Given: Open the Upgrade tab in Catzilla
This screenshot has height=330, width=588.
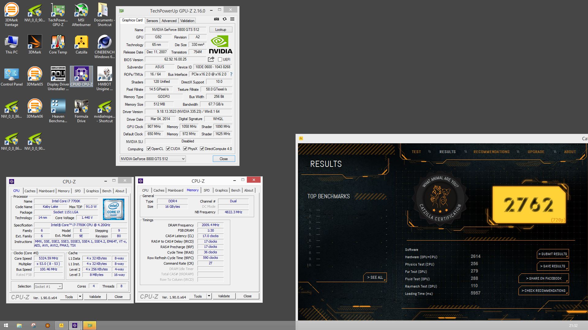Looking at the screenshot, I should coord(536,152).
